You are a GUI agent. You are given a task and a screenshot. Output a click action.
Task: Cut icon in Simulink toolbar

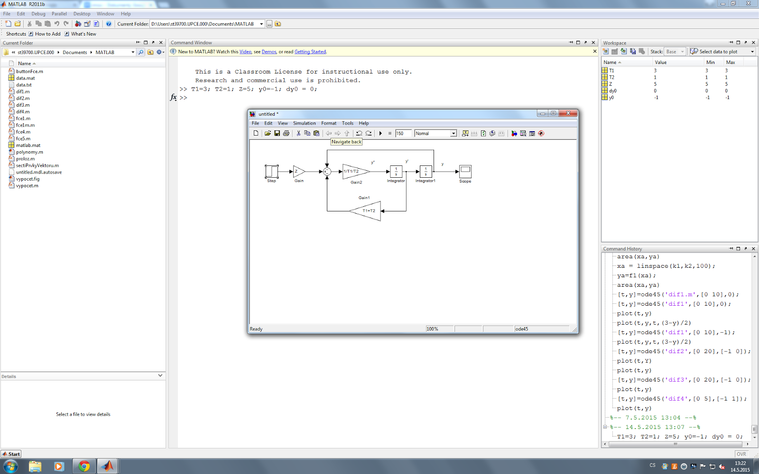(x=298, y=133)
